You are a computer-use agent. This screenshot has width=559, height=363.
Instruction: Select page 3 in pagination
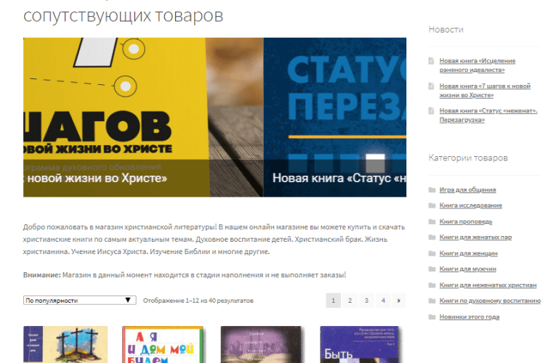pos(366,300)
